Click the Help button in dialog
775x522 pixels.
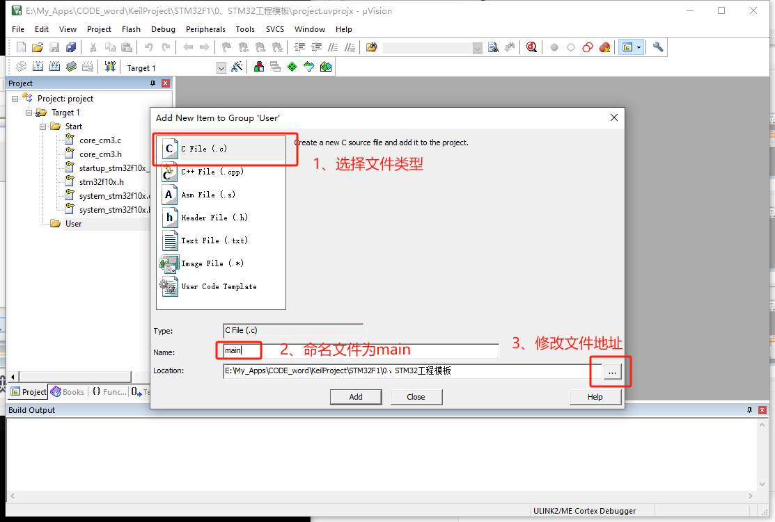[x=595, y=397]
